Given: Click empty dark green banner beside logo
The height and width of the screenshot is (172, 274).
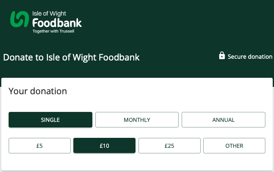Looking at the screenshot, I should pyautogui.click(x=175, y=23).
